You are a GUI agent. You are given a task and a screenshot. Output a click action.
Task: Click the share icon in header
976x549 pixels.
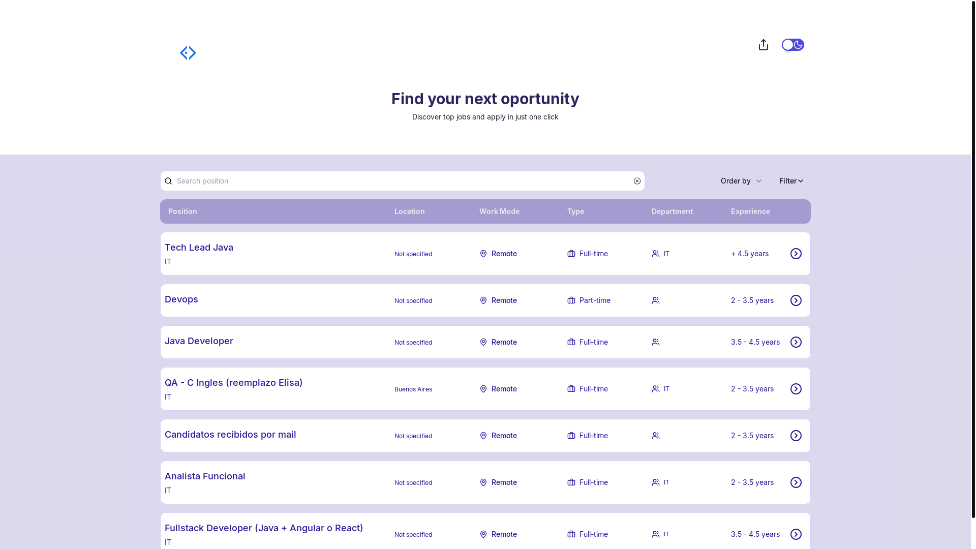click(x=763, y=45)
